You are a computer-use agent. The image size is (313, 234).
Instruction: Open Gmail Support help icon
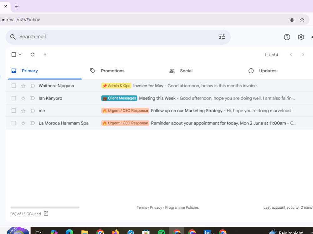point(287,37)
